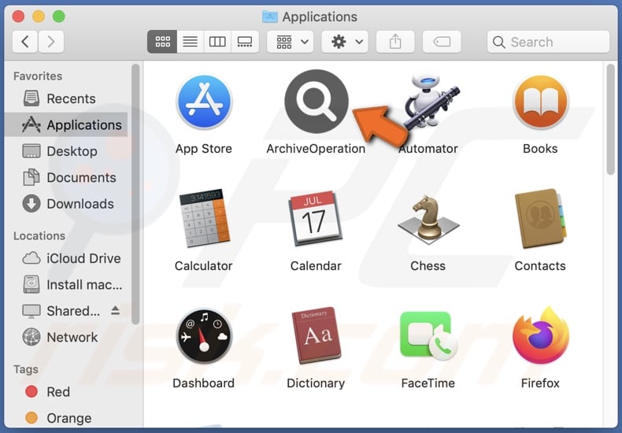Select the FaceTime app icon
The width and height of the screenshot is (622, 433).
coord(428,336)
